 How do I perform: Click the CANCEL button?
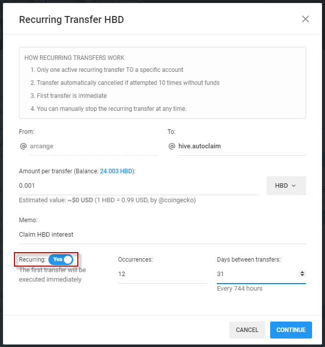click(x=247, y=330)
